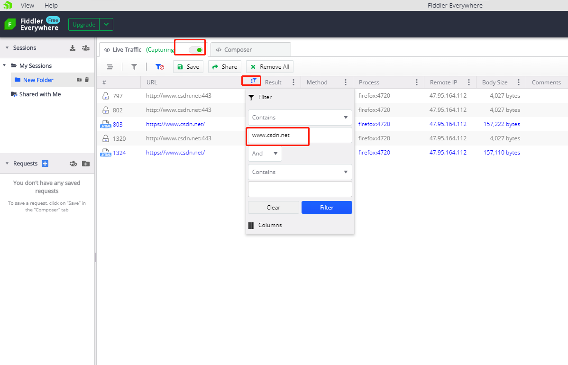This screenshot has width=568, height=365.
Task: Click the HTML icon of session 1324
Action: [105, 153]
